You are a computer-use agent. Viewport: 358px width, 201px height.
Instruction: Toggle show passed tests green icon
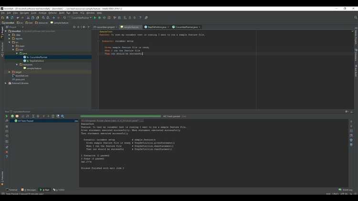[12, 116]
